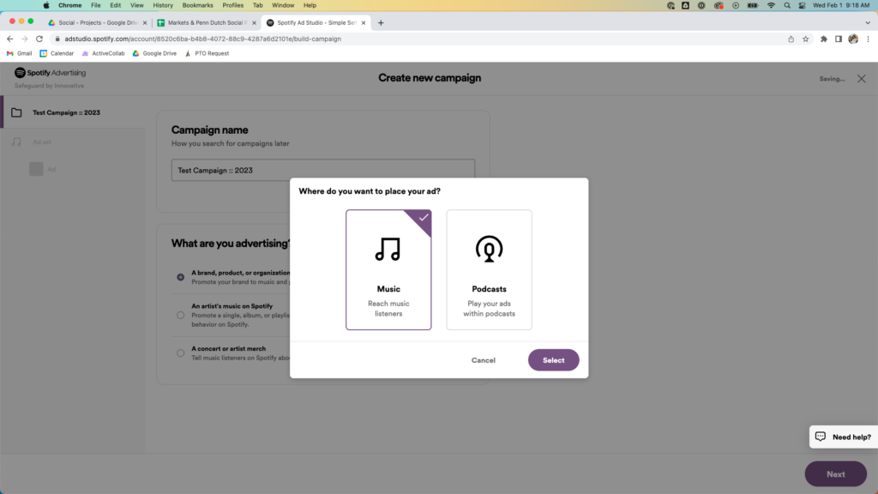
Task: Open the View menu
Action: [x=136, y=5]
